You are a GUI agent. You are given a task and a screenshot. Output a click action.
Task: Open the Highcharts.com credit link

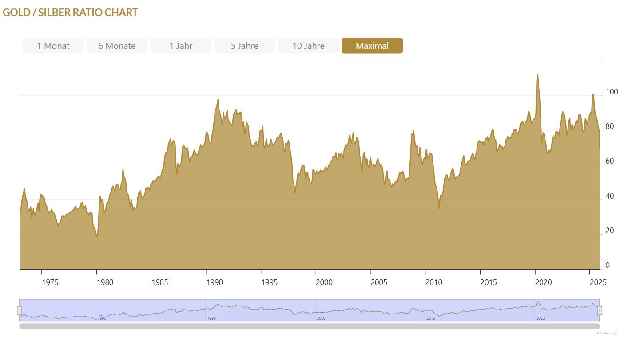pyautogui.click(x=607, y=333)
